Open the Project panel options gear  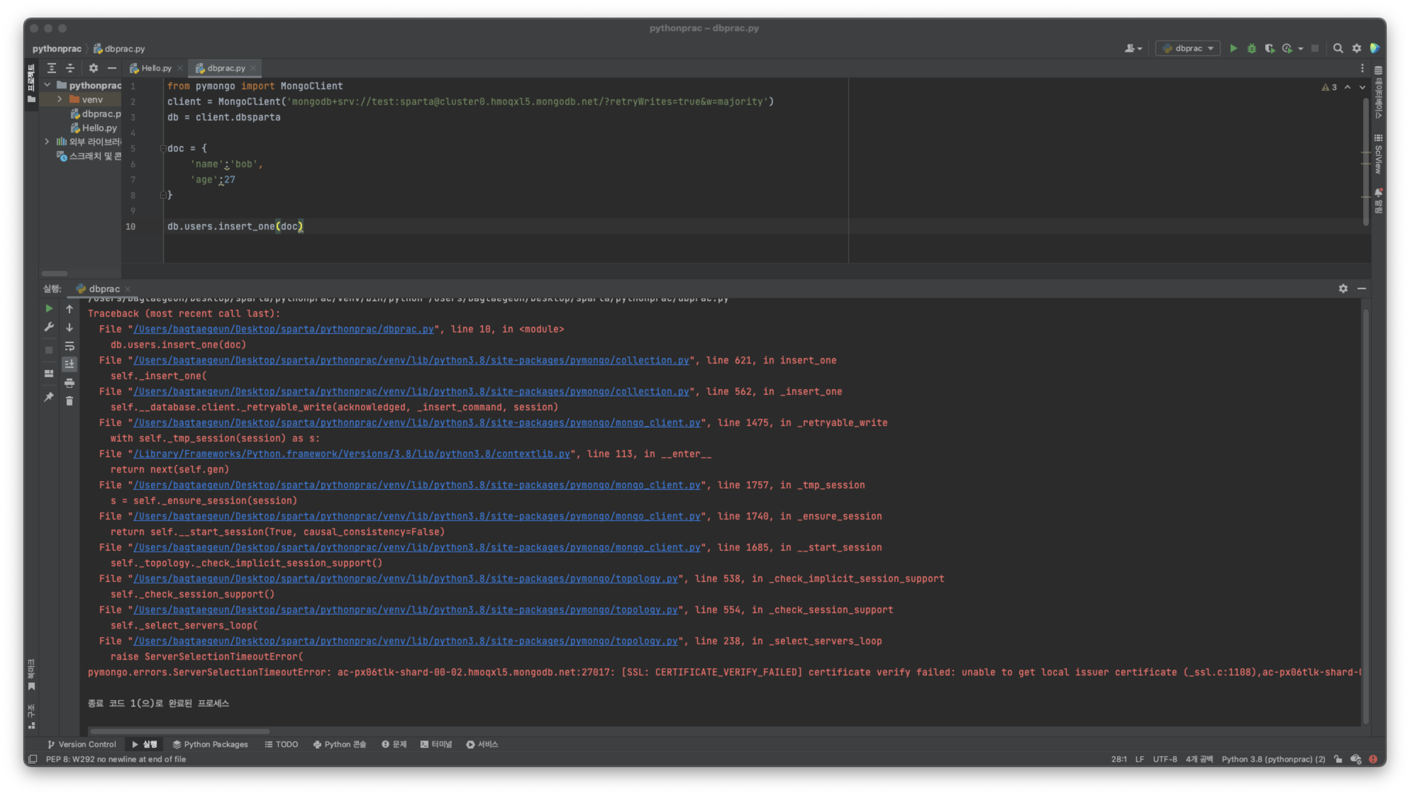(94, 68)
